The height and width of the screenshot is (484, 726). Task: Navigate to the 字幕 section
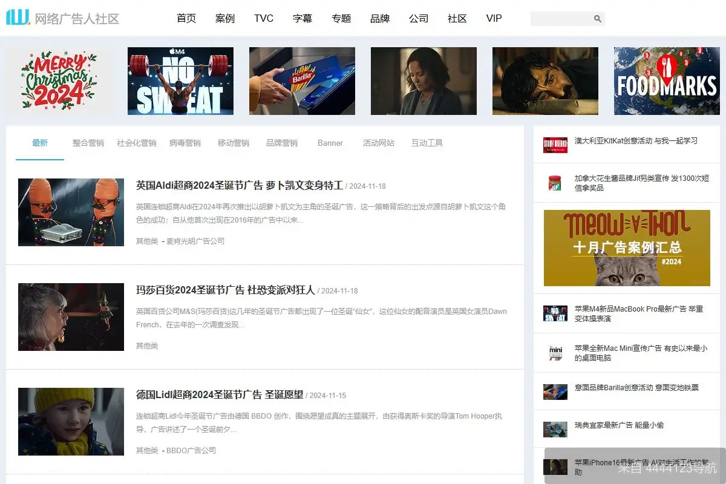[302, 19]
